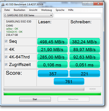
Task: Select 4K-64Thrd read result 285,00 MB/s
Action: tap(52, 57)
